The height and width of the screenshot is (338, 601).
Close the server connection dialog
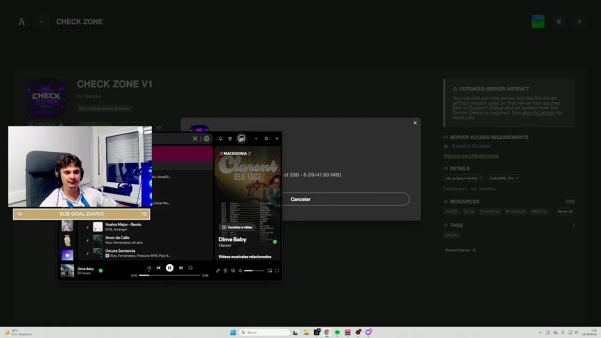coord(415,123)
